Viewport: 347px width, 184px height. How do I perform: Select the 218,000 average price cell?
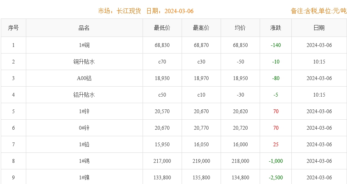pyautogui.click(x=240, y=161)
